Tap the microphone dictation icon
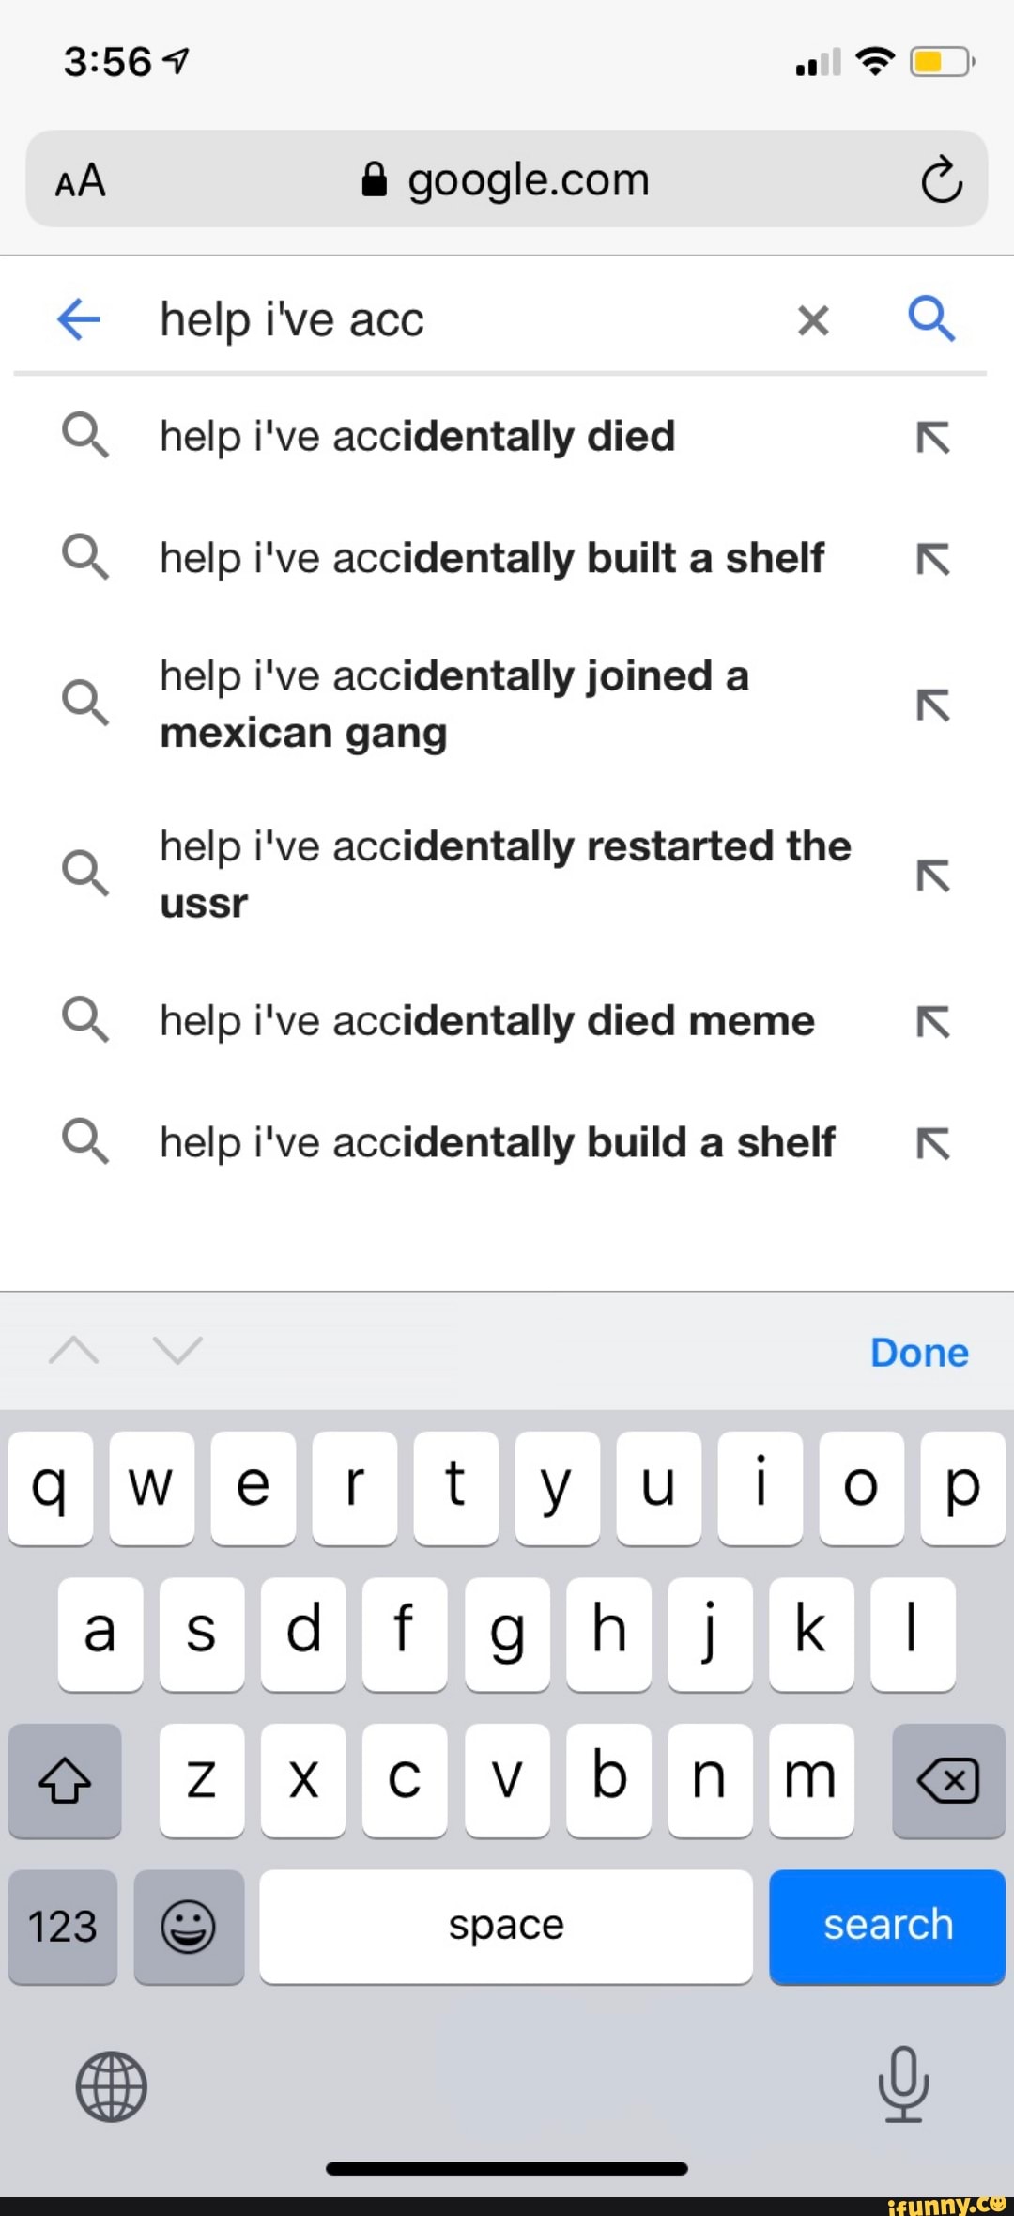This screenshot has width=1014, height=2216. pyautogui.click(x=903, y=2085)
